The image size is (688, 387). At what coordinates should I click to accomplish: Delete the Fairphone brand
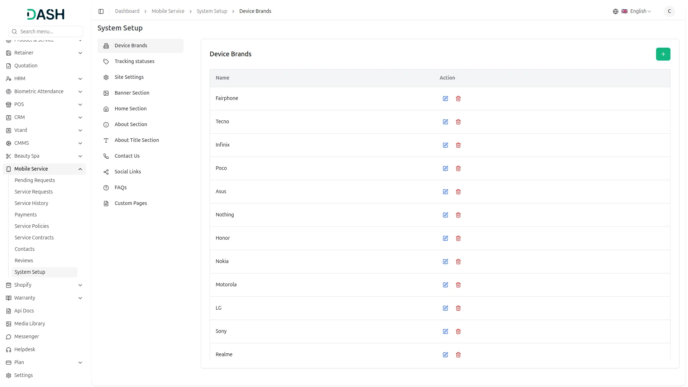point(458,99)
